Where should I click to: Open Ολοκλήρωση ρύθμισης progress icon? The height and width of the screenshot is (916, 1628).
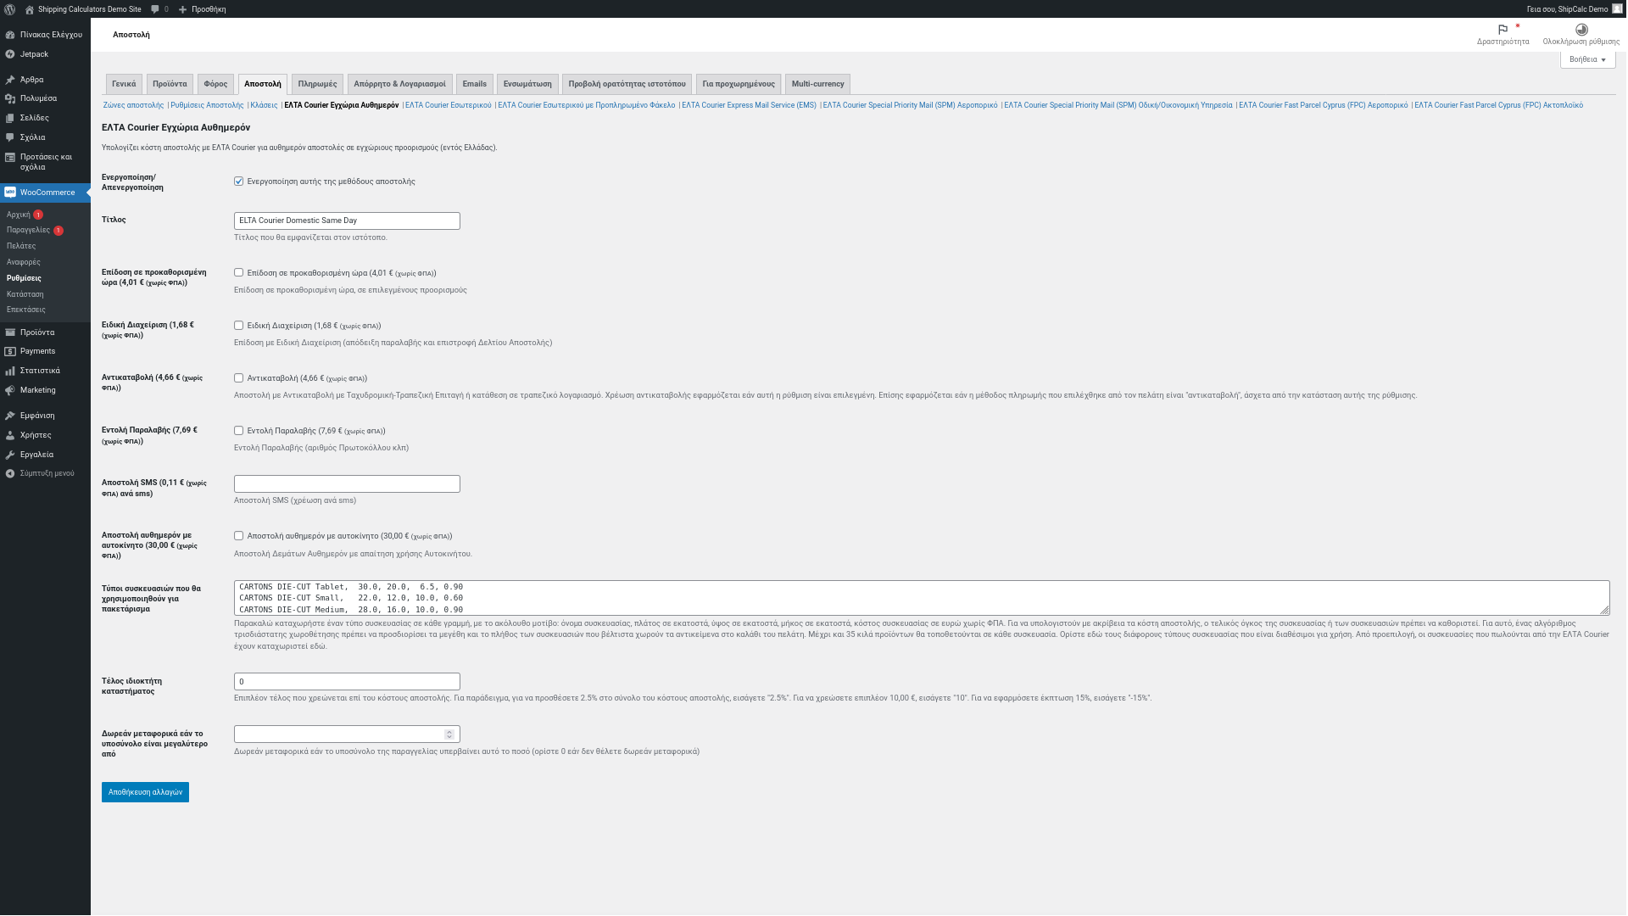[x=1581, y=30]
